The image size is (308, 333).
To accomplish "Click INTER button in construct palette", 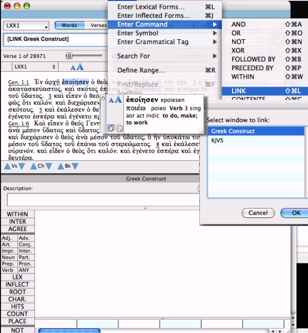I will 17,221.
